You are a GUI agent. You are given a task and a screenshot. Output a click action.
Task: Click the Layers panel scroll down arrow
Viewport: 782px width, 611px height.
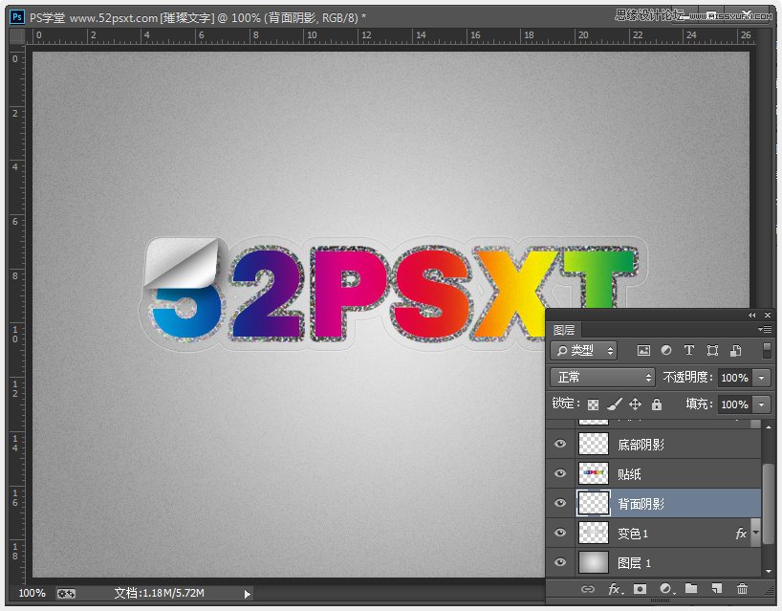coord(769,571)
